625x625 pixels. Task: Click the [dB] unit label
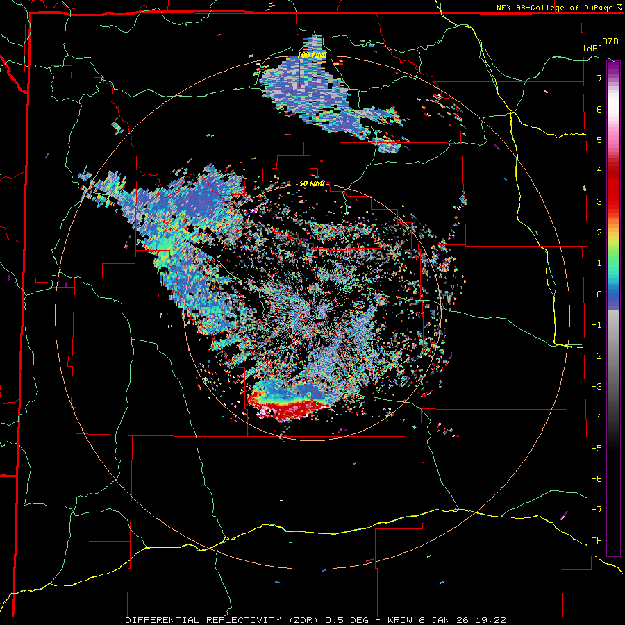[593, 48]
